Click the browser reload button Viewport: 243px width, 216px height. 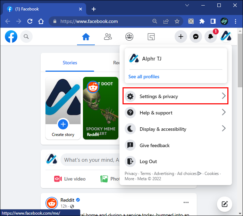coord(30,21)
